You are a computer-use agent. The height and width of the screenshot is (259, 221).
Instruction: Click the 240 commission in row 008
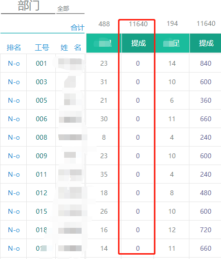click(205, 137)
